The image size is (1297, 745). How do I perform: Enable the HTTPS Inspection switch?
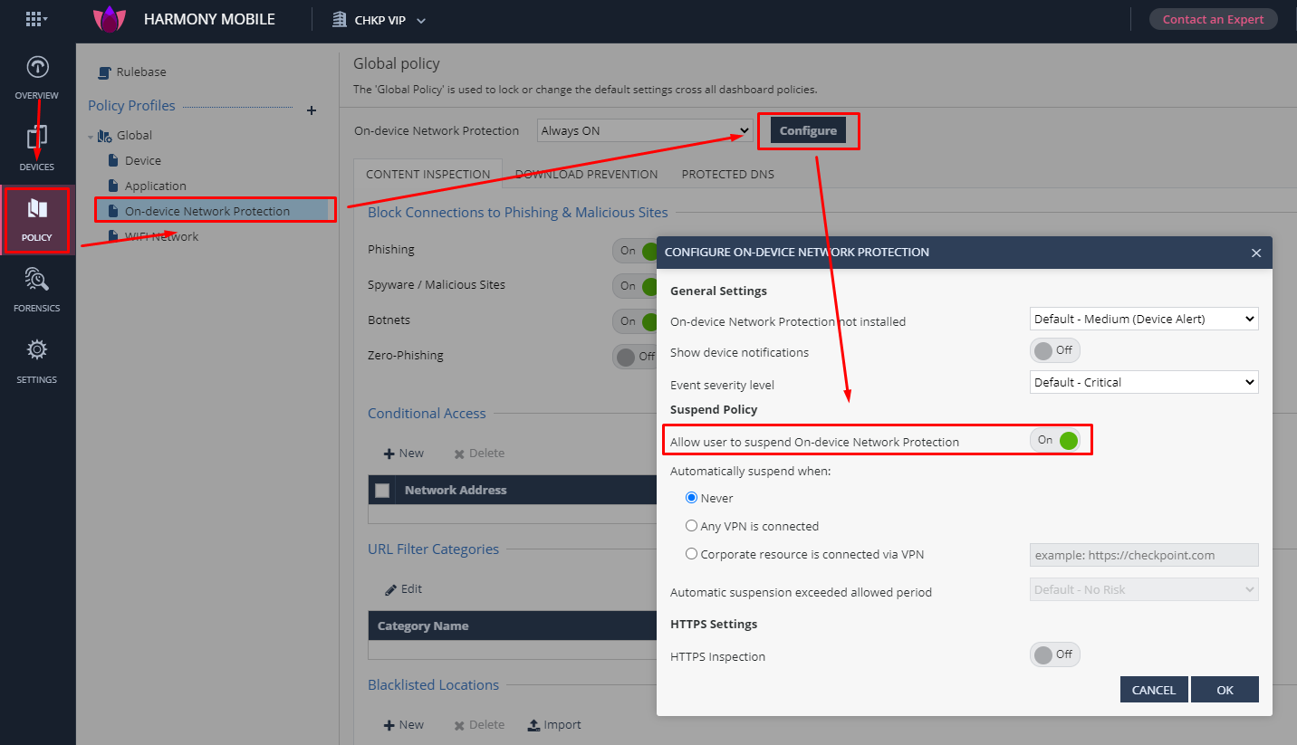coord(1055,654)
